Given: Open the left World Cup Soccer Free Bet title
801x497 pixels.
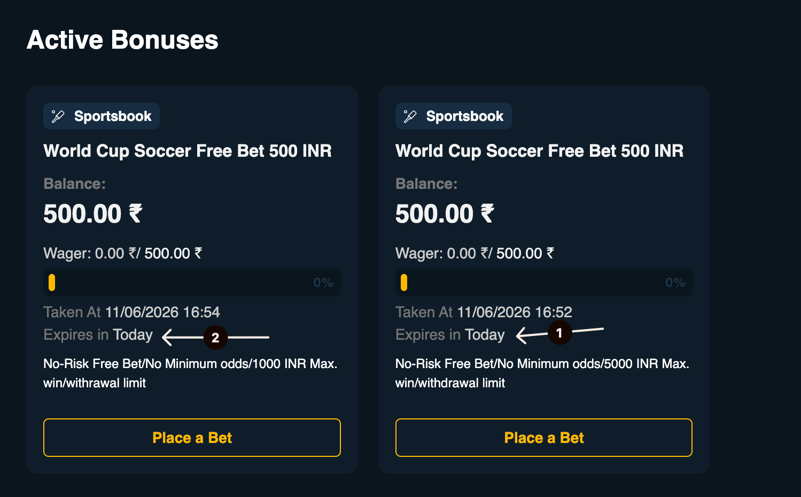Looking at the screenshot, I should click(x=188, y=151).
